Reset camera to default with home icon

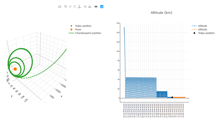85,7
